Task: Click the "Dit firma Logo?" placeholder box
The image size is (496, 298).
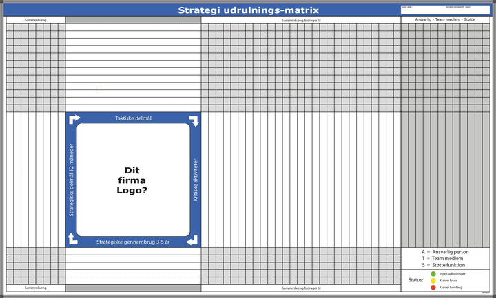Action: (x=133, y=180)
